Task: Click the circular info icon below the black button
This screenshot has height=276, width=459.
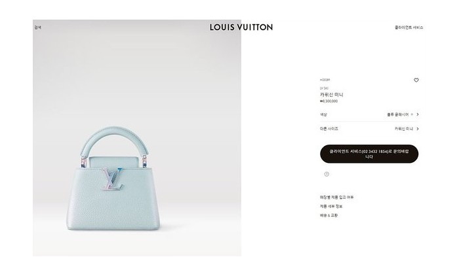Action: coord(327,174)
